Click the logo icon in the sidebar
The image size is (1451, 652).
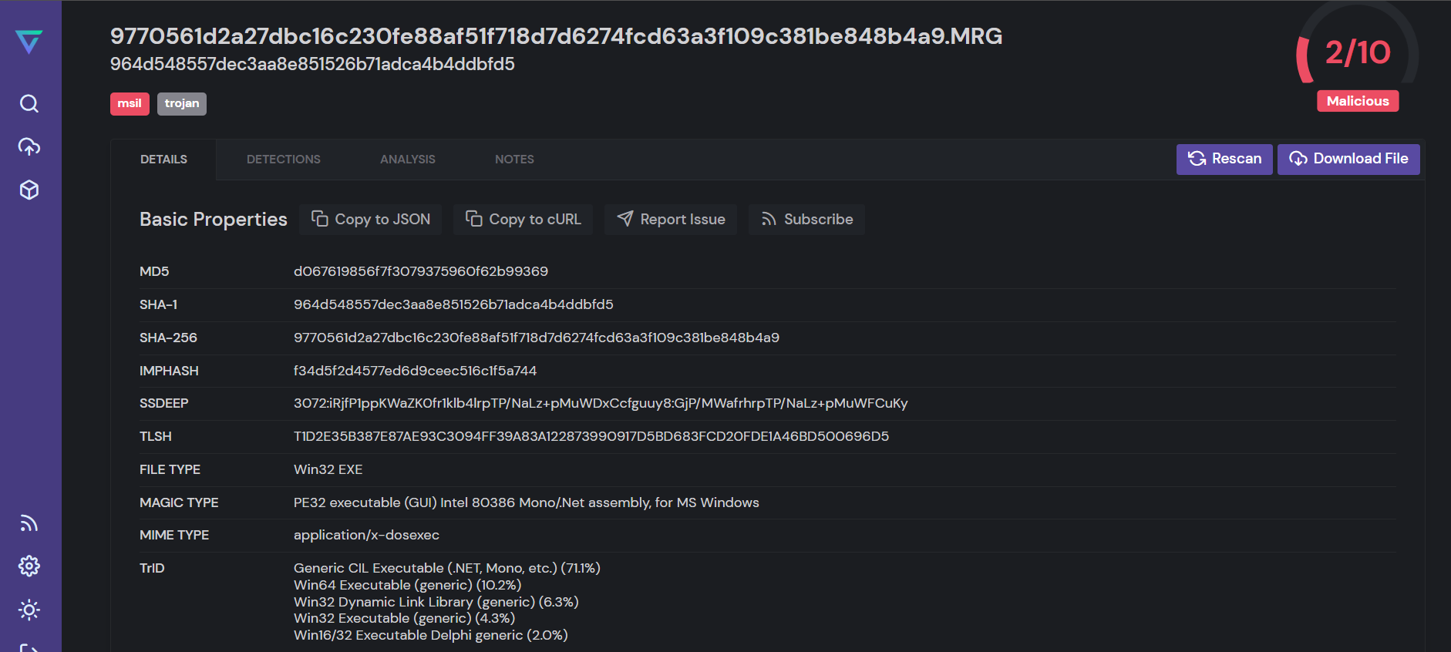29,42
